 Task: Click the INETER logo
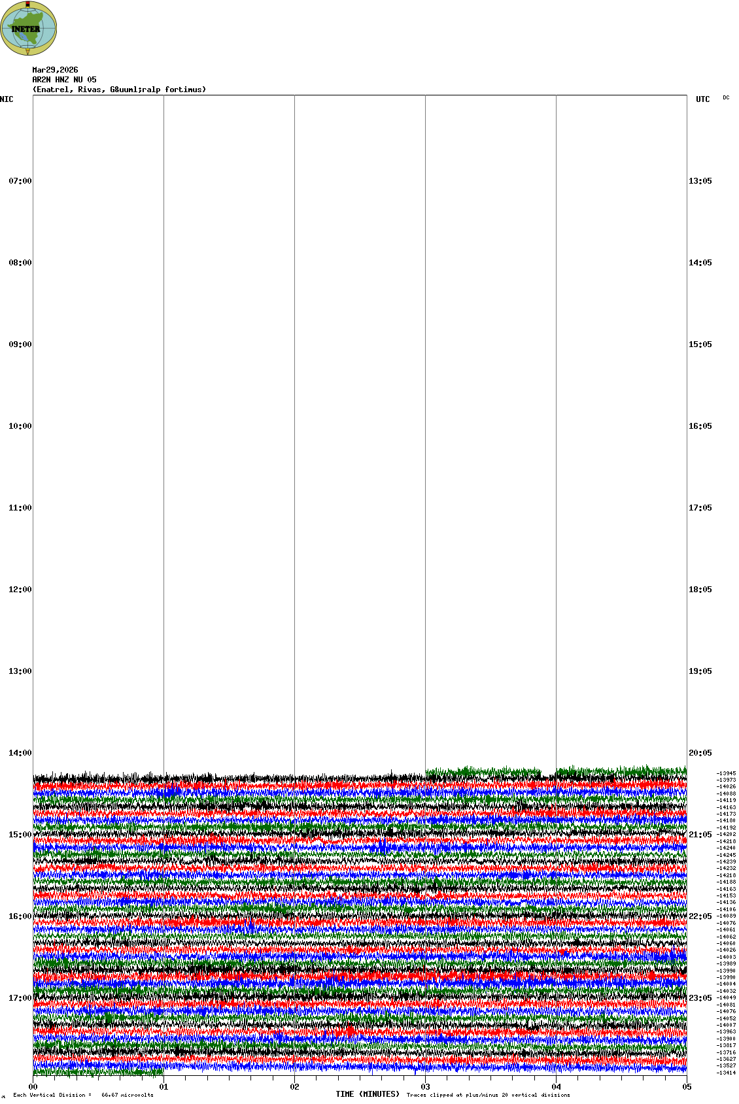click(x=29, y=28)
